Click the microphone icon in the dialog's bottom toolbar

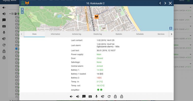pos(96,96)
